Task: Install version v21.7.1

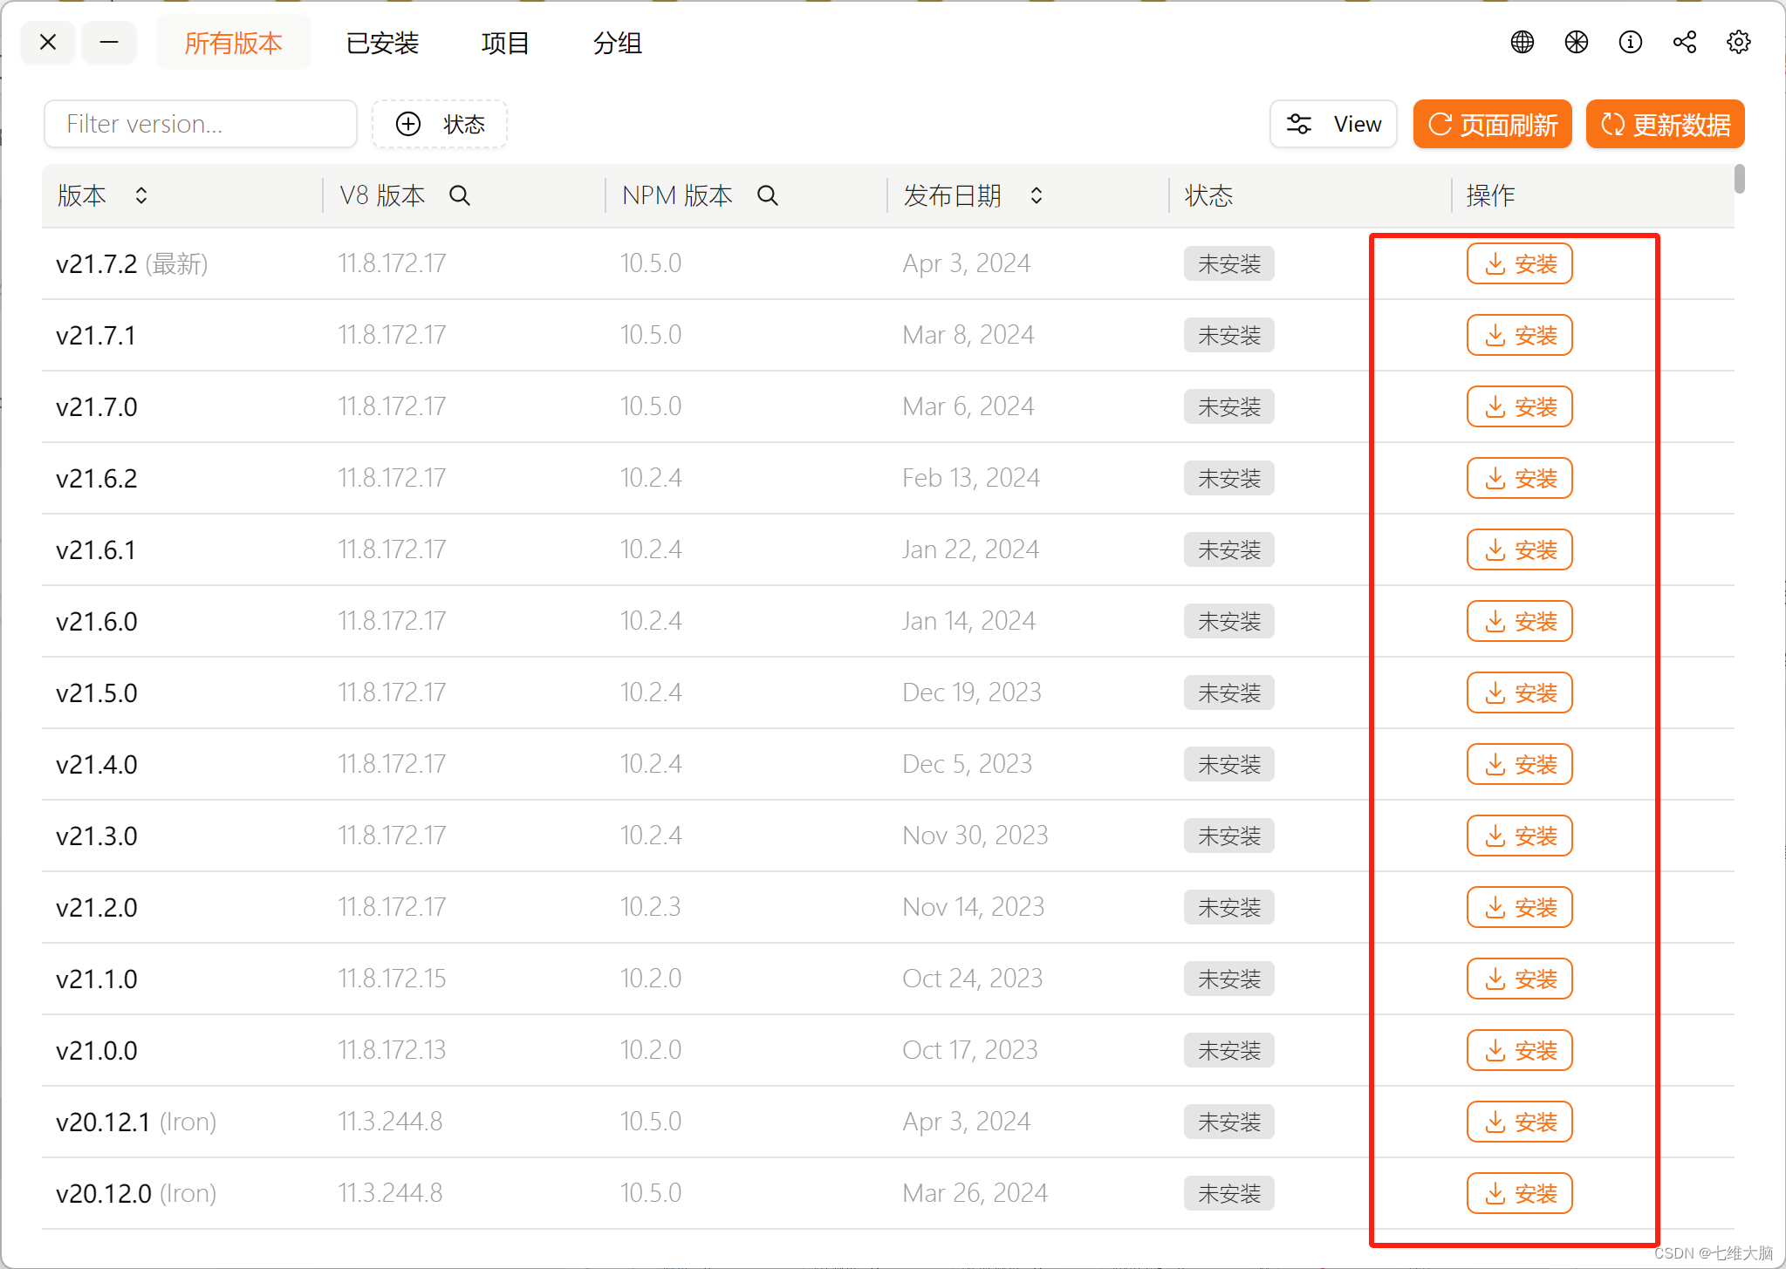Action: (1520, 335)
